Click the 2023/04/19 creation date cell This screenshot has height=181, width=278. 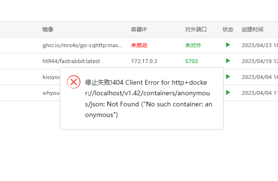coord(260,61)
